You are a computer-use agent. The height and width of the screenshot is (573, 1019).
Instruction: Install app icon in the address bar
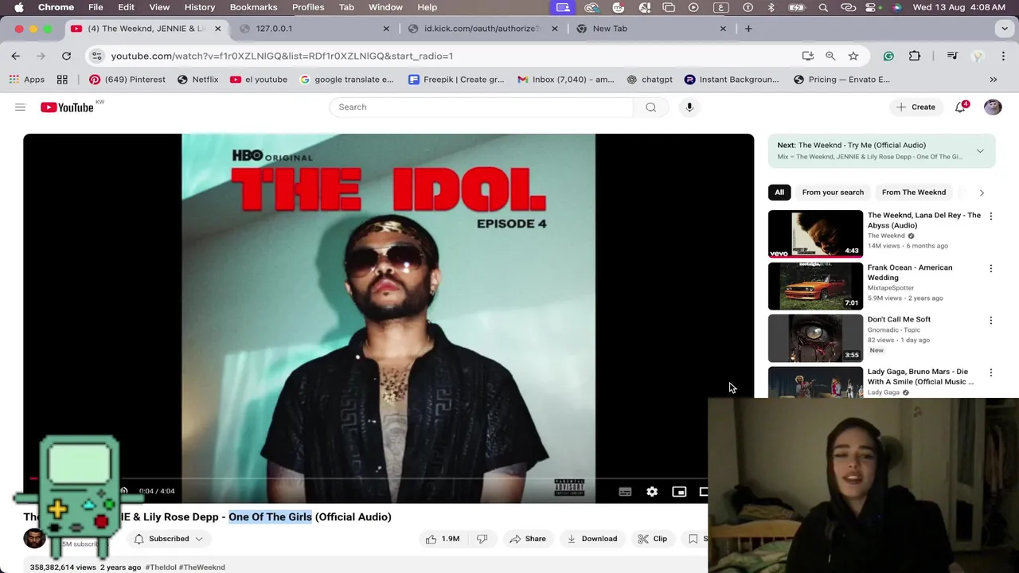(808, 56)
